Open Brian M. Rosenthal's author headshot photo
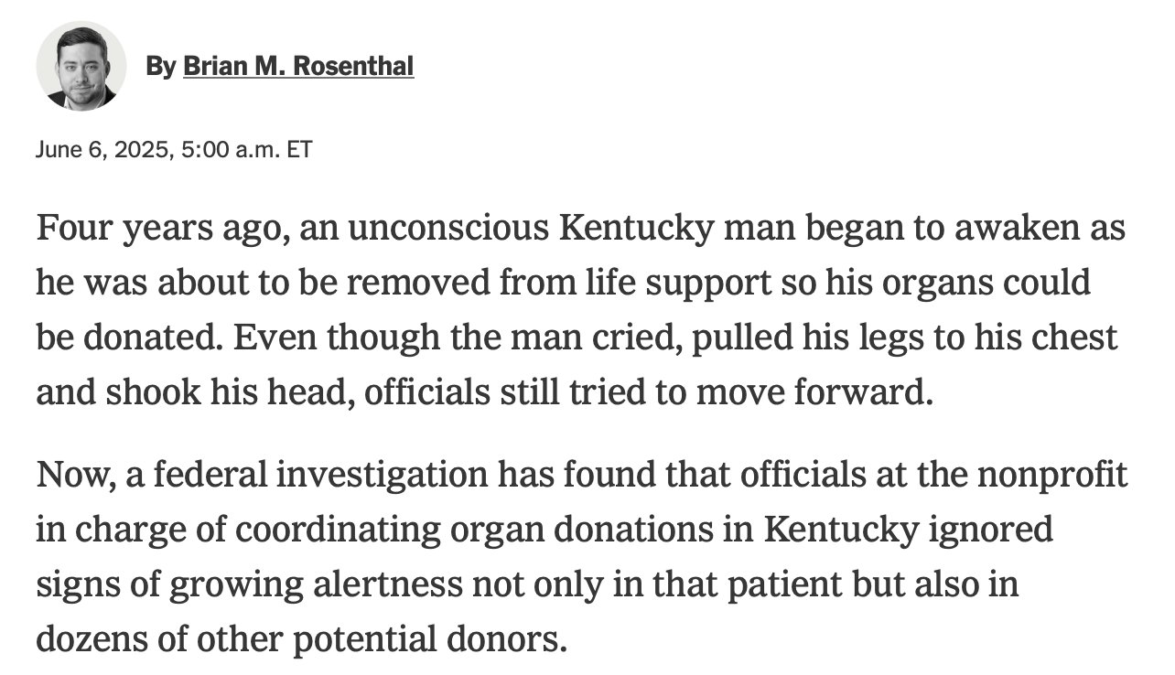Image resolution: width=1175 pixels, height=675 pixels. [x=81, y=66]
